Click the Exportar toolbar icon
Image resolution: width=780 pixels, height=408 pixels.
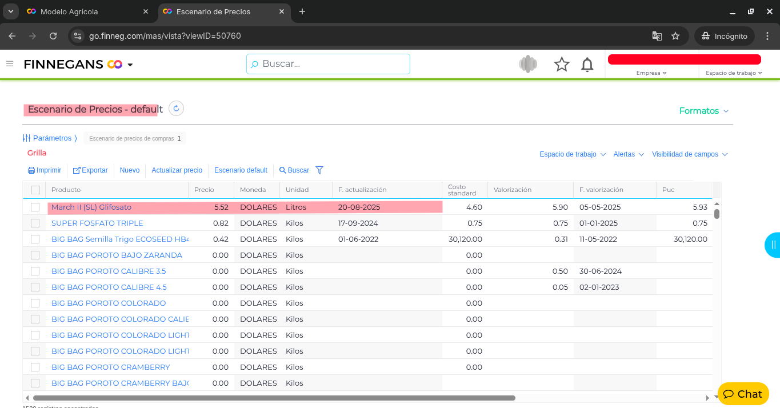coord(77,170)
